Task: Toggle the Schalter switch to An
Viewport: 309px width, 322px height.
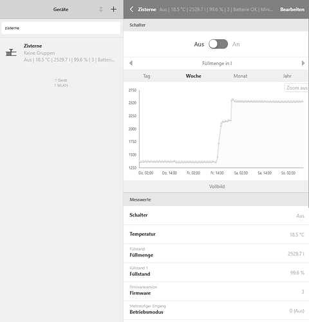Action: pos(218,44)
